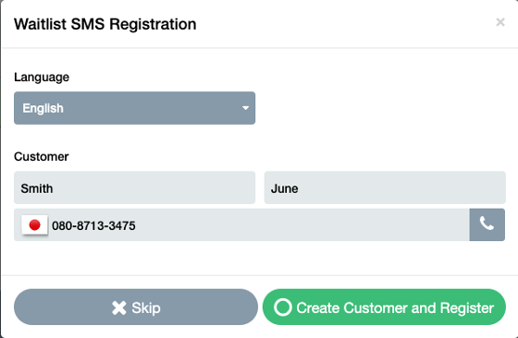Click empty space right of June text
This screenshot has height=338, width=518.
coord(401,187)
